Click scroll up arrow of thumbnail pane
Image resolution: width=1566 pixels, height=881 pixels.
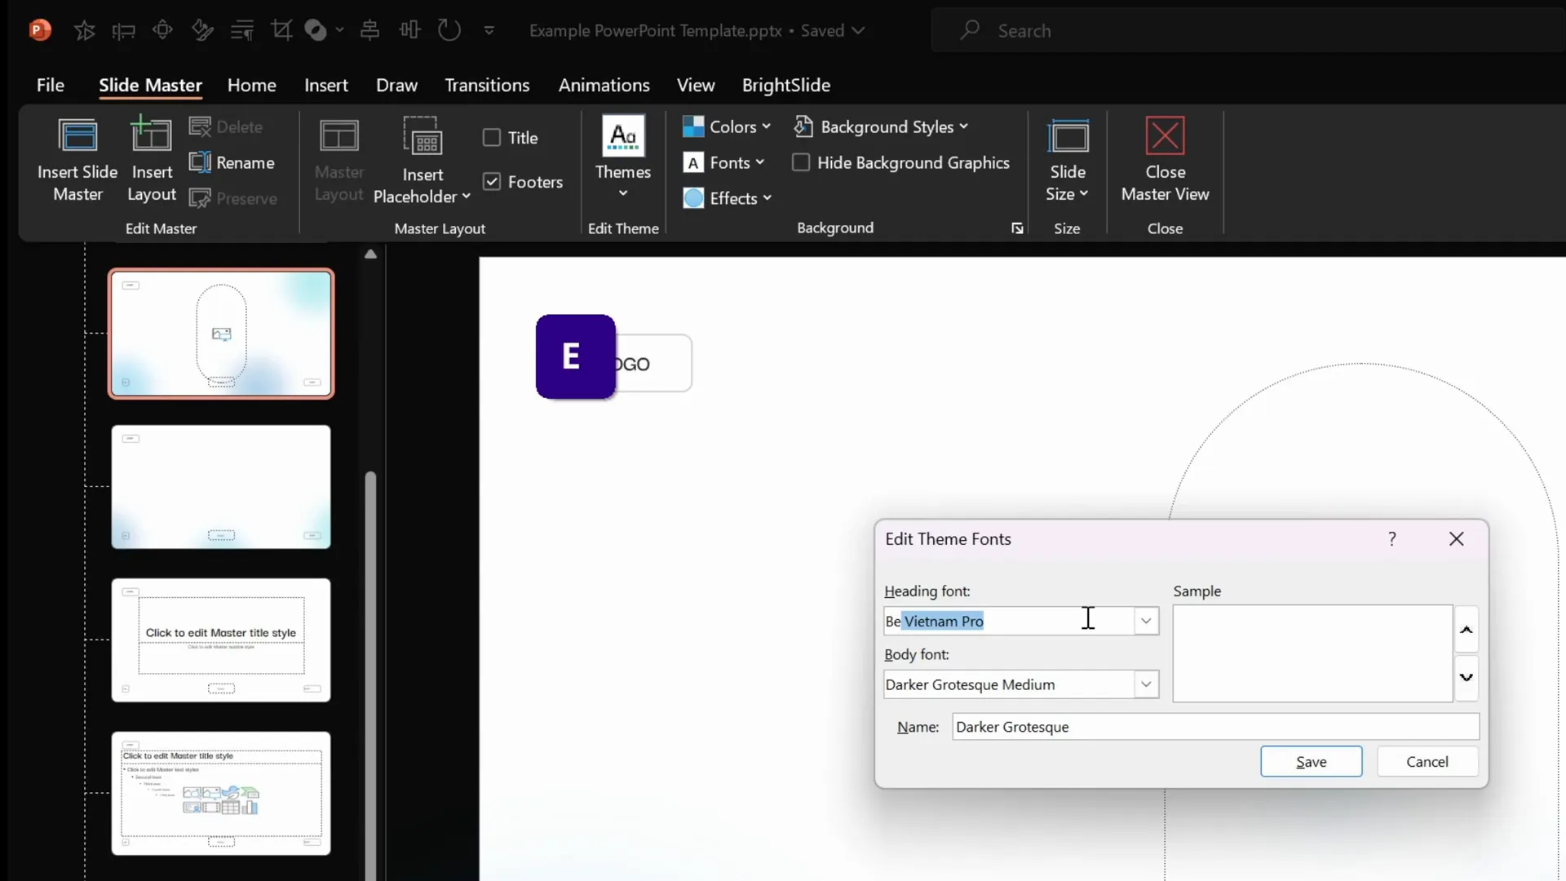[370, 254]
